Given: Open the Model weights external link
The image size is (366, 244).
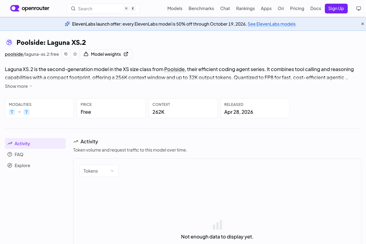Looking at the screenshot, I should [x=106, y=54].
